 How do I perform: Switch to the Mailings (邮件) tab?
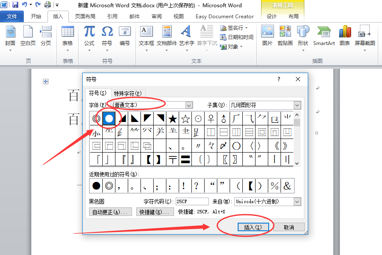(135, 16)
